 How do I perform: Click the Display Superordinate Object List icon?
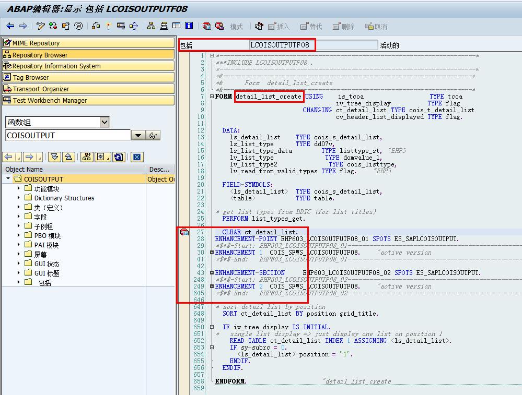[x=87, y=157]
